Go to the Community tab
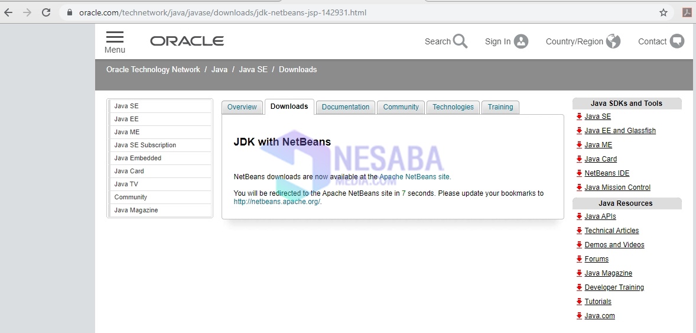696x333 pixels. (401, 107)
